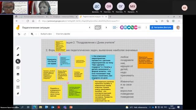Show hidden system tray icons
Viewport: 196px width, 110px height.
tap(150, 107)
